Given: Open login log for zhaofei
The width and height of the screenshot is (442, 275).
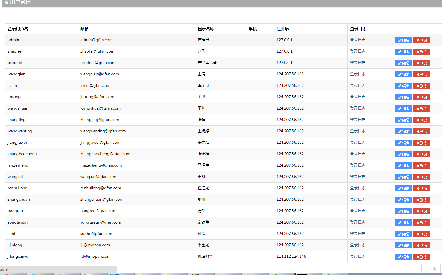Looking at the screenshot, I should pos(357,51).
